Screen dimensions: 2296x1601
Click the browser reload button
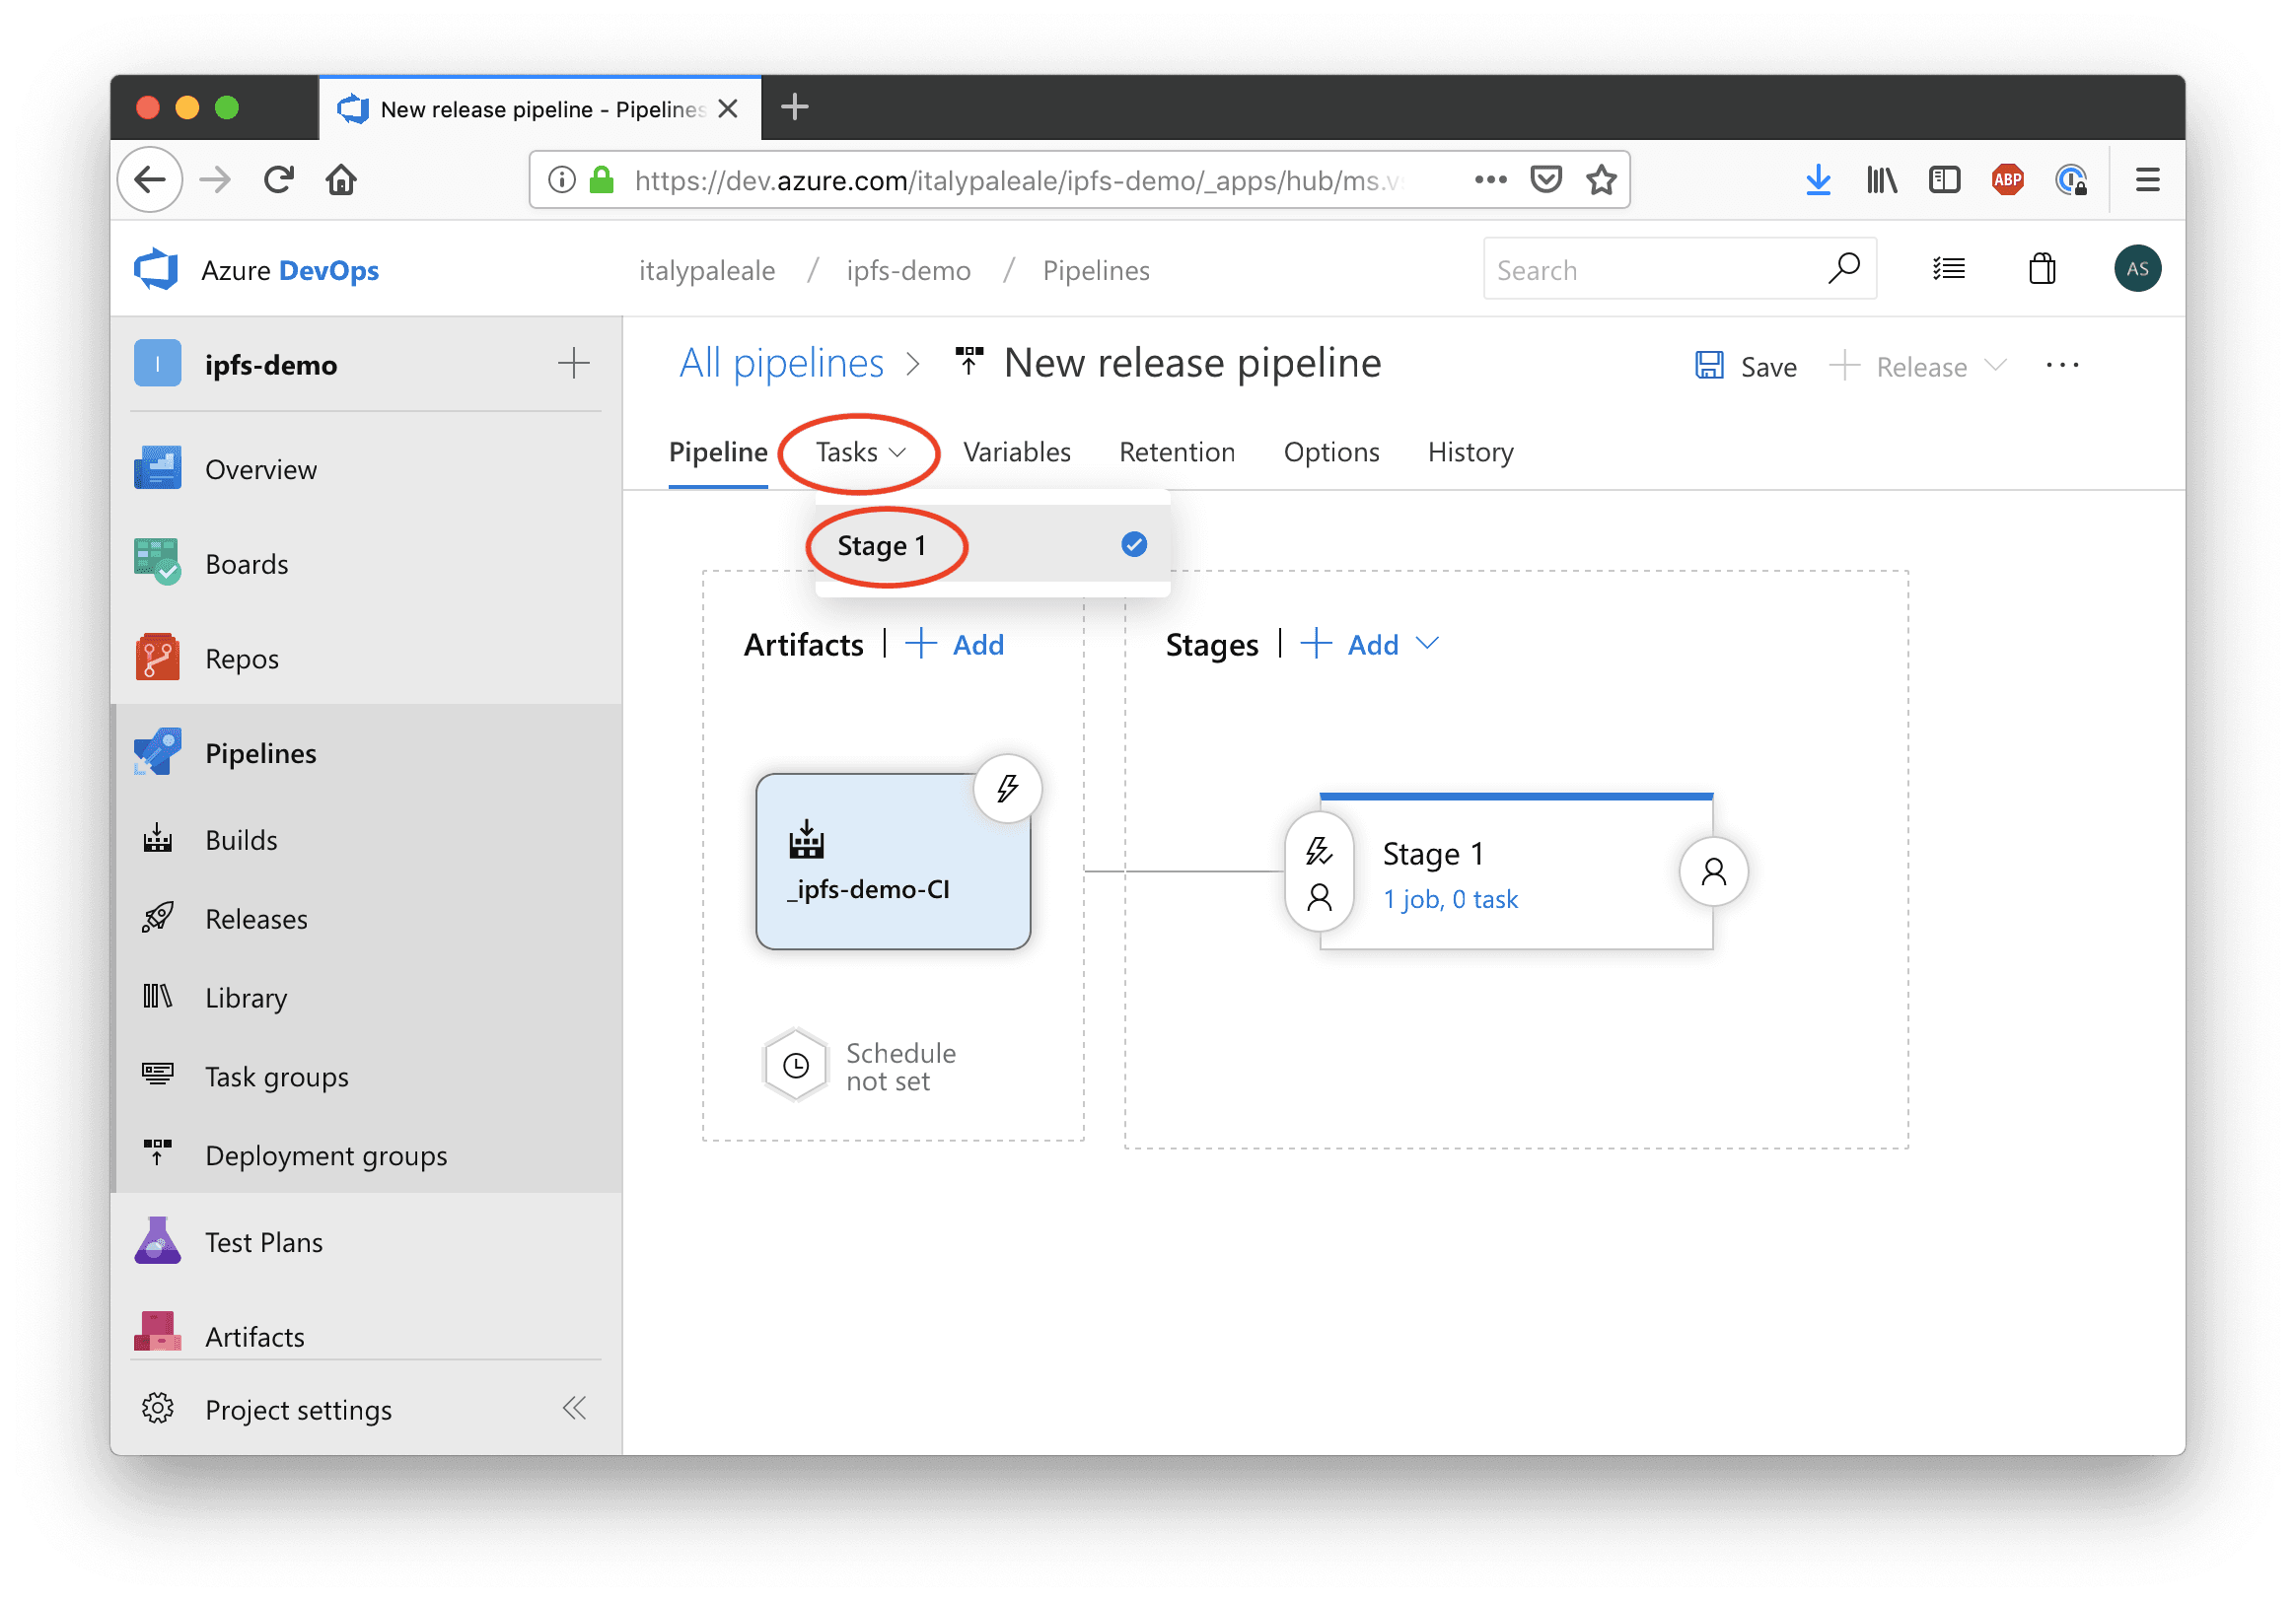[279, 180]
